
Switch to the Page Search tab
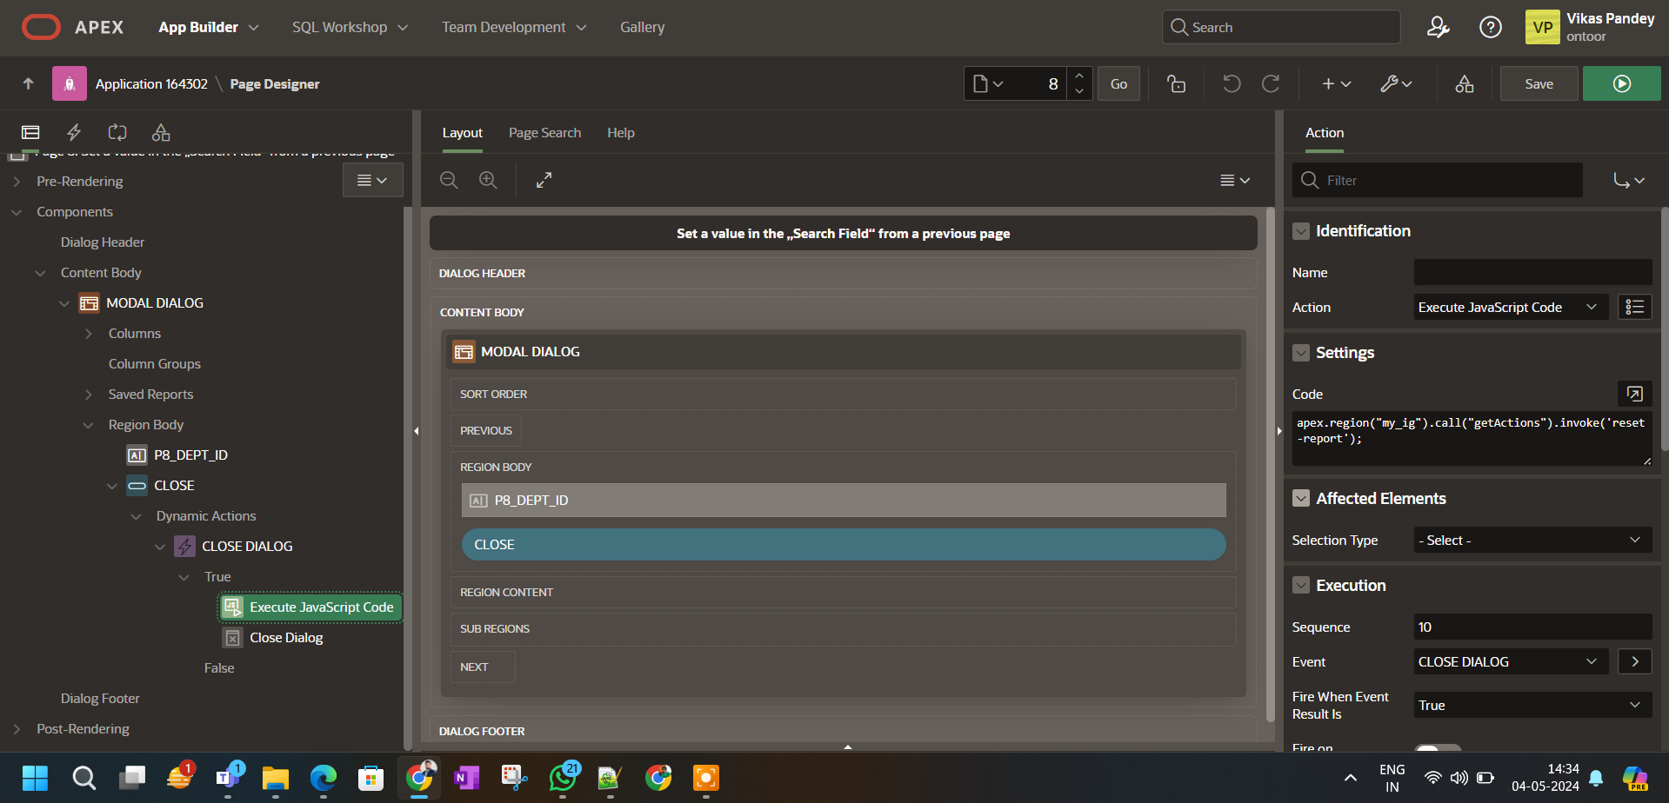point(544,132)
